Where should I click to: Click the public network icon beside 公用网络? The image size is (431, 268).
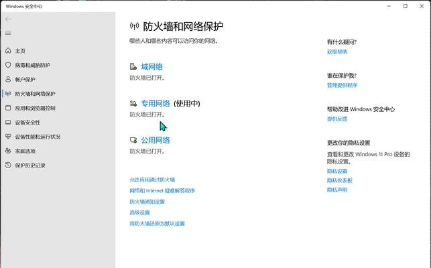pos(133,140)
